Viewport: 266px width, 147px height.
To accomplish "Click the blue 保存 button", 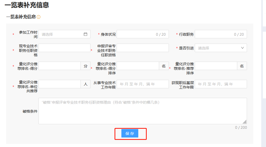I will (130, 134).
